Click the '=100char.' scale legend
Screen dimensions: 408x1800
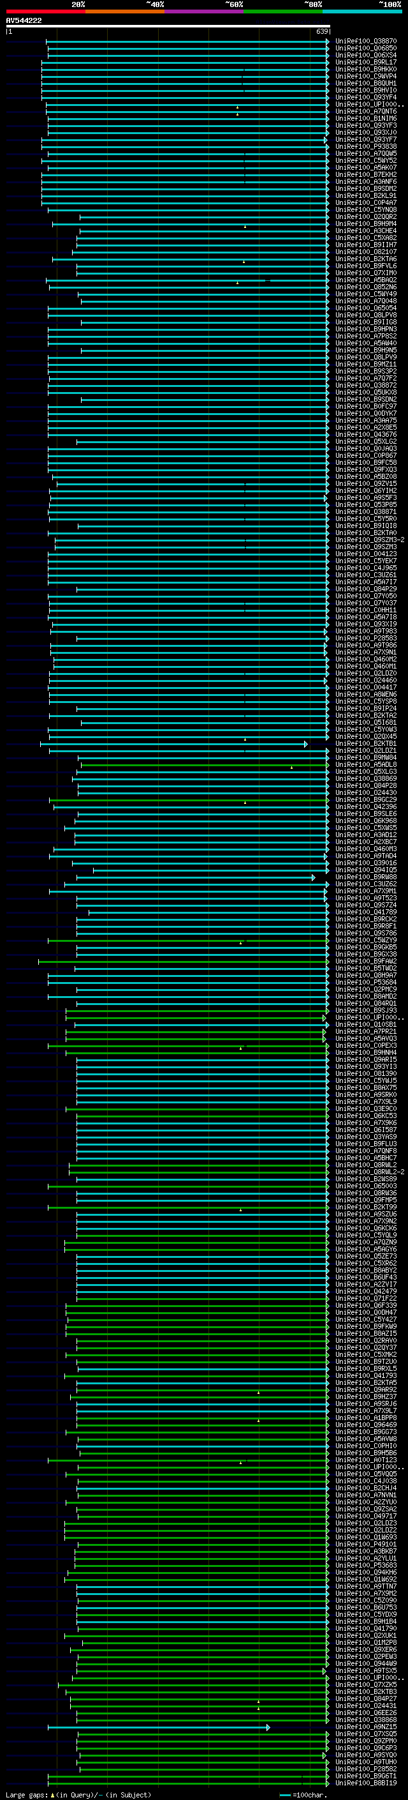click(x=309, y=1794)
